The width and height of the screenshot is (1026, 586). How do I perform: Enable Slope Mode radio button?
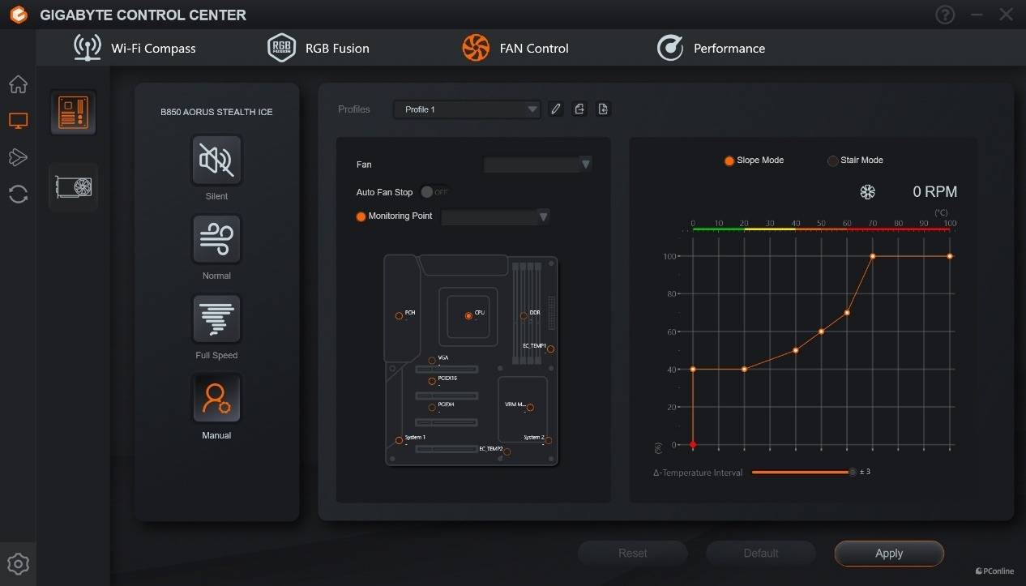coord(729,160)
